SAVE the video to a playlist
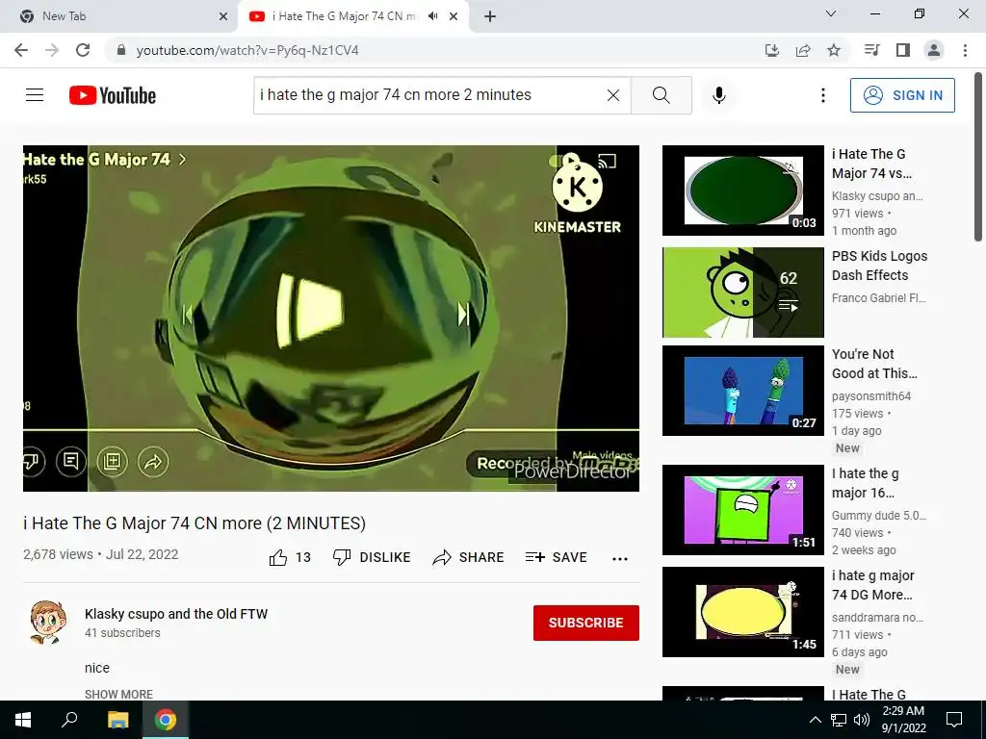 pyautogui.click(x=557, y=557)
